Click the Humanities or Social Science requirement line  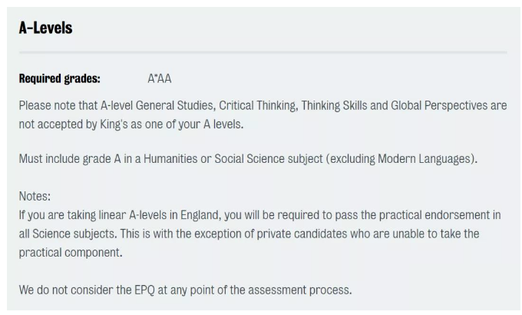(248, 159)
